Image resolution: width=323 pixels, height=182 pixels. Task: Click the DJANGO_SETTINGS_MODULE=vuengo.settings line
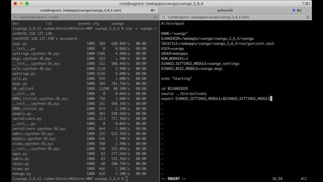pyautogui.click(x=200, y=64)
